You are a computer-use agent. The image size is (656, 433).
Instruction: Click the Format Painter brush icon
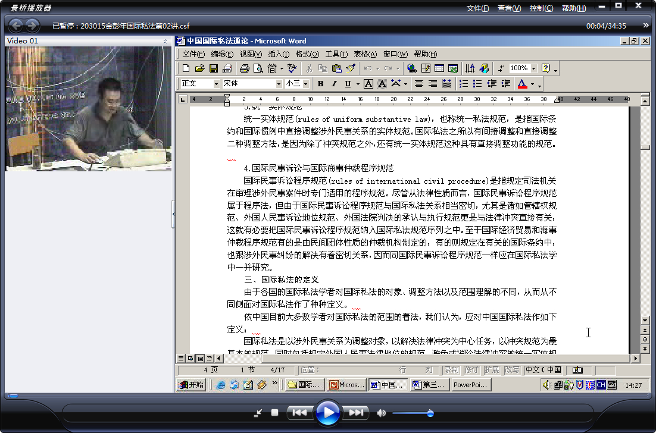351,68
